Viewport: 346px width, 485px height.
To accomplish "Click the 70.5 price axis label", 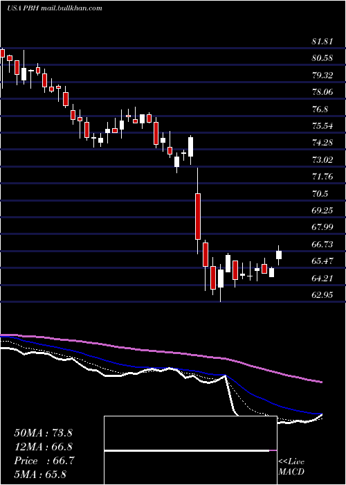I will pyautogui.click(x=320, y=193).
